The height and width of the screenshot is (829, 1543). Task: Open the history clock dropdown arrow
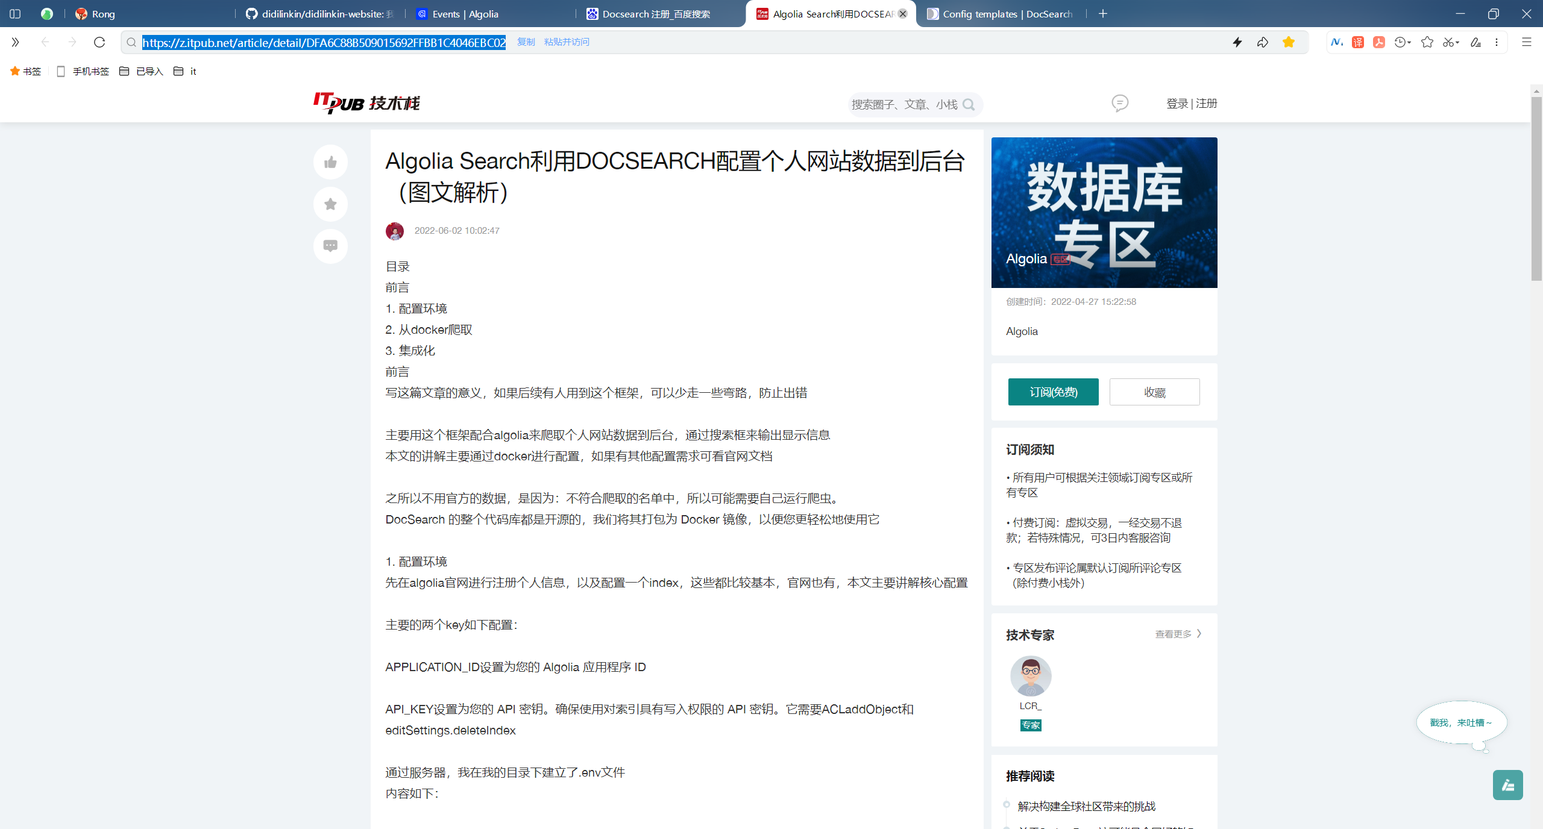pyautogui.click(x=1409, y=42)
